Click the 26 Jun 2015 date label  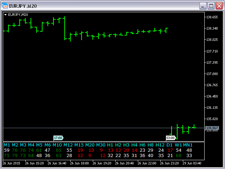(12, 163)
